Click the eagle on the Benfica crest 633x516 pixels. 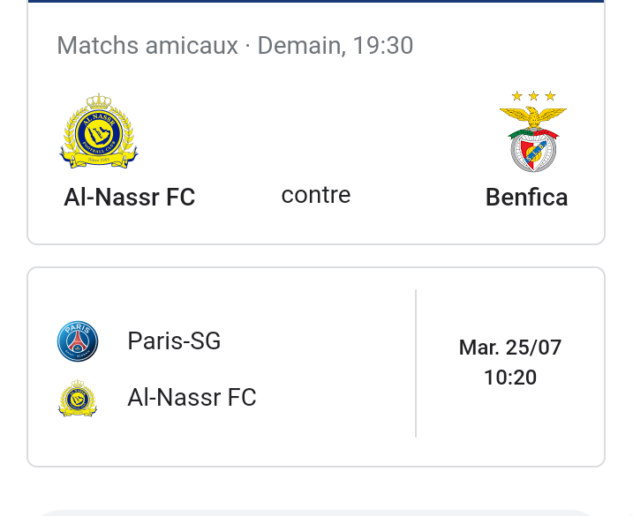click(x=533, y=118)
